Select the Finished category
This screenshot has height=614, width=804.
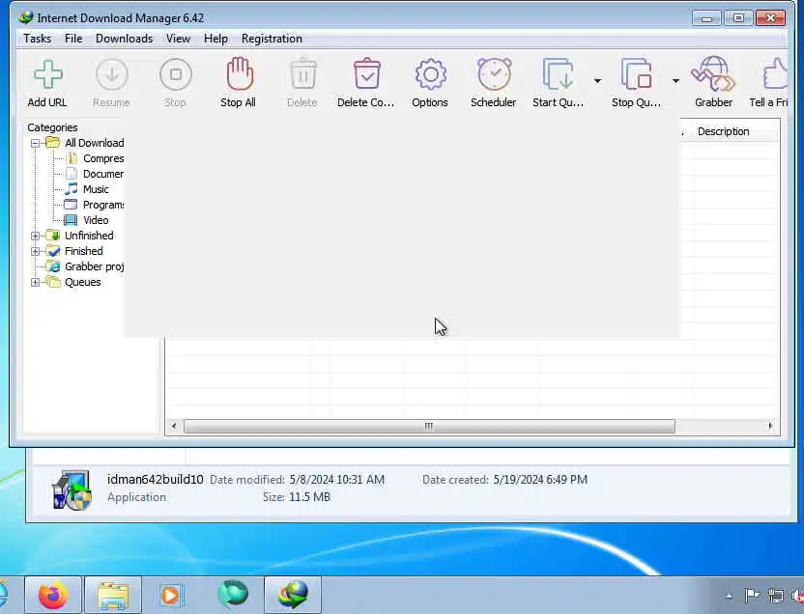point(83,251)
